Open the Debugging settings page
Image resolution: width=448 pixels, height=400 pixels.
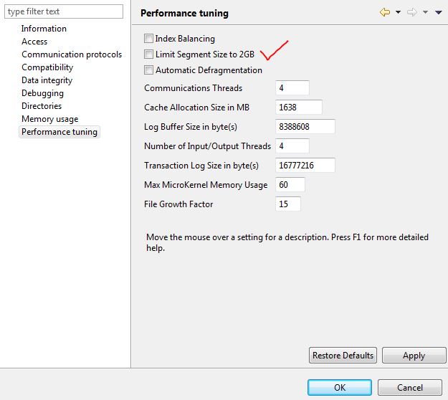click(42, 93)
